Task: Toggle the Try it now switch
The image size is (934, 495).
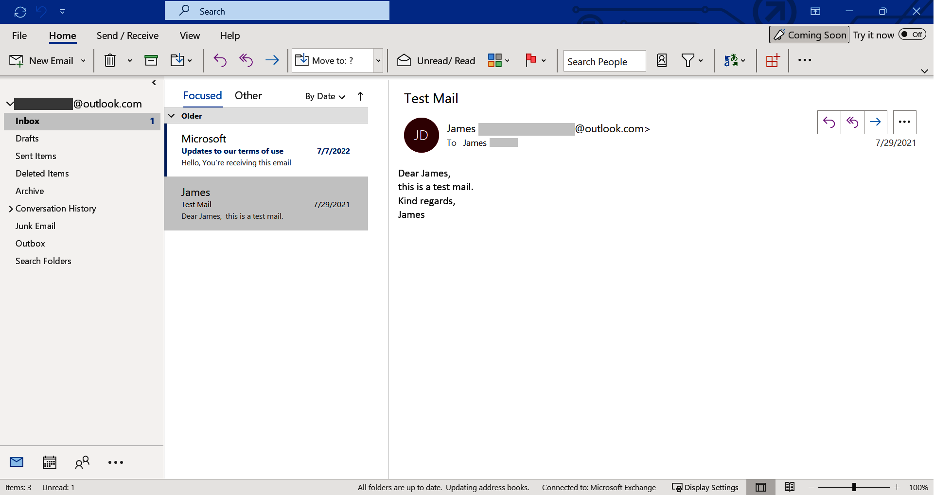Action: 912,35
